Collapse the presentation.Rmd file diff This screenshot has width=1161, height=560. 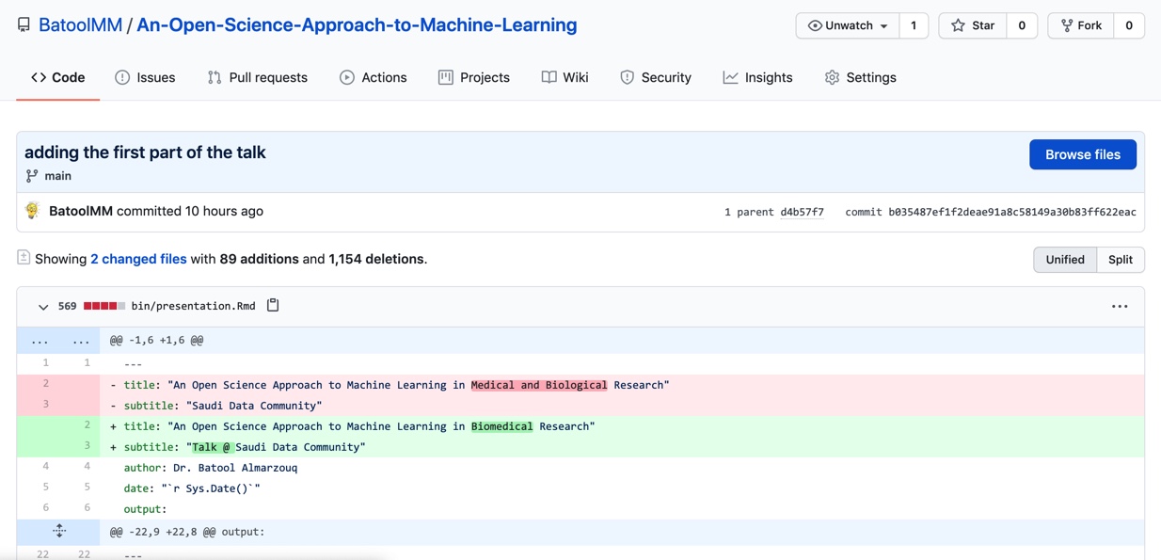click(42, 306)
